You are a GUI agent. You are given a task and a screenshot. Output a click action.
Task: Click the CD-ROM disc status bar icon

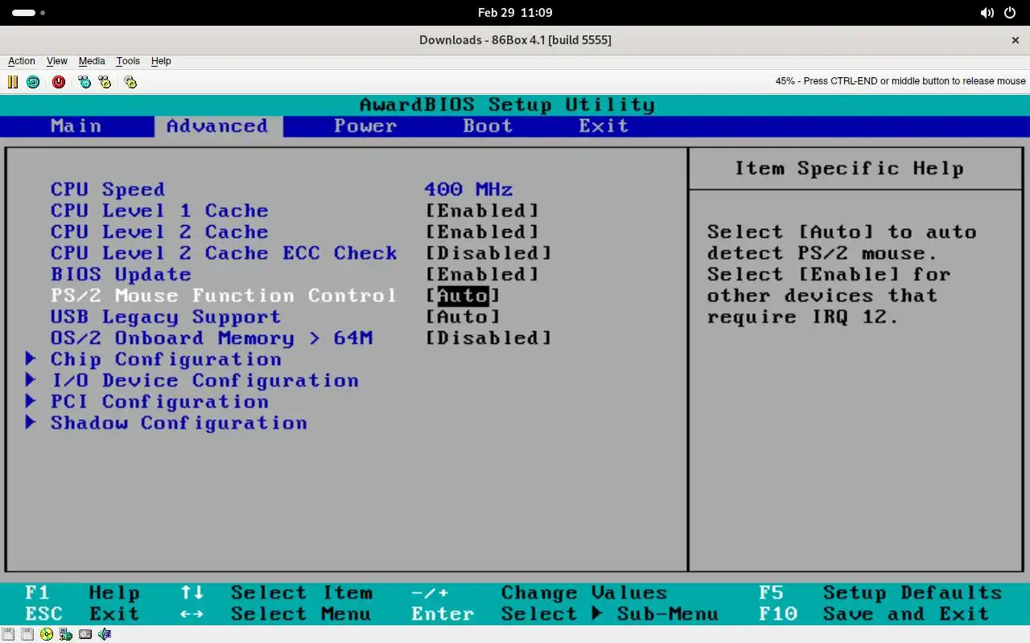point(47,634)
